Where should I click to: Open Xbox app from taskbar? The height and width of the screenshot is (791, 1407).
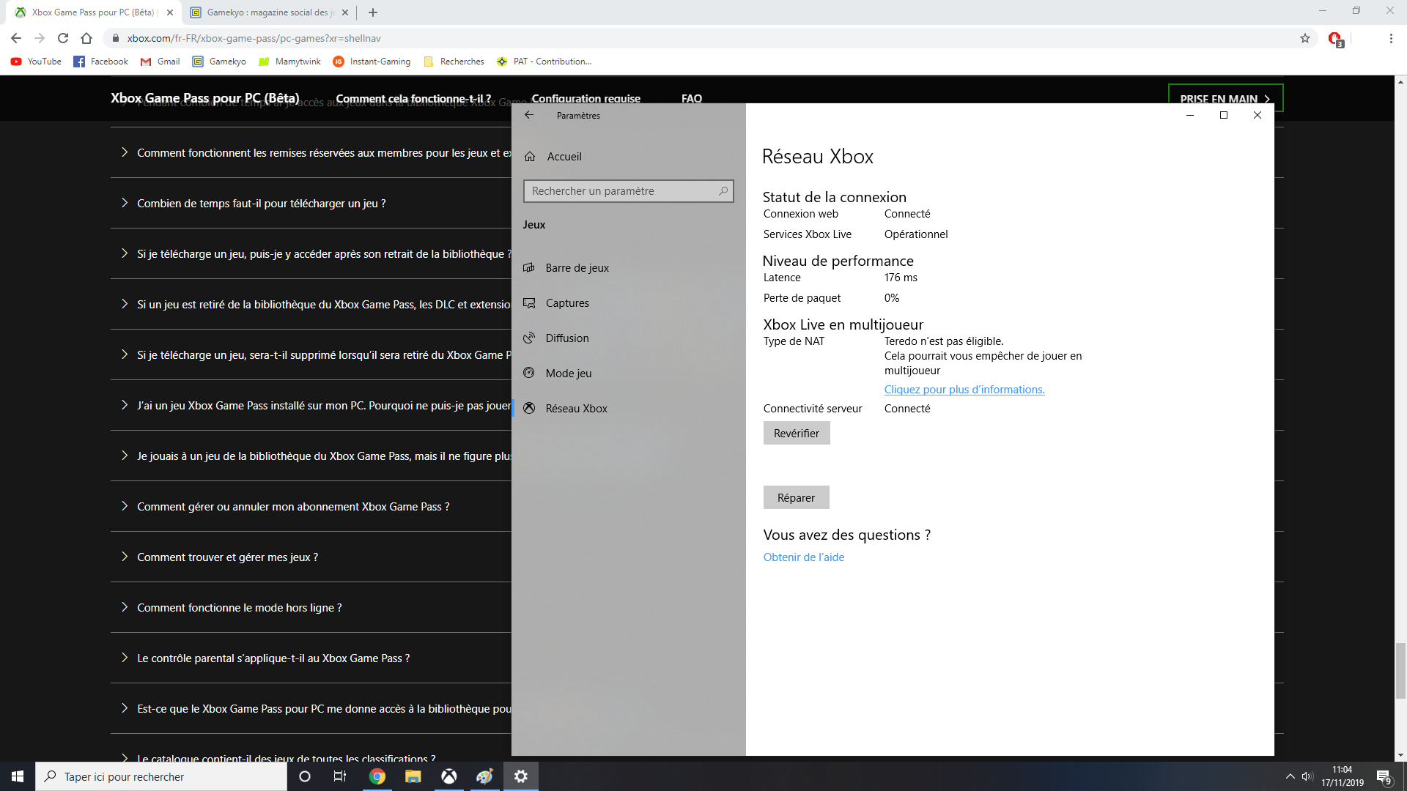(449, 776)
